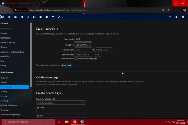
Task: Go to Theming in Administration sidebar
Action: 4,101
